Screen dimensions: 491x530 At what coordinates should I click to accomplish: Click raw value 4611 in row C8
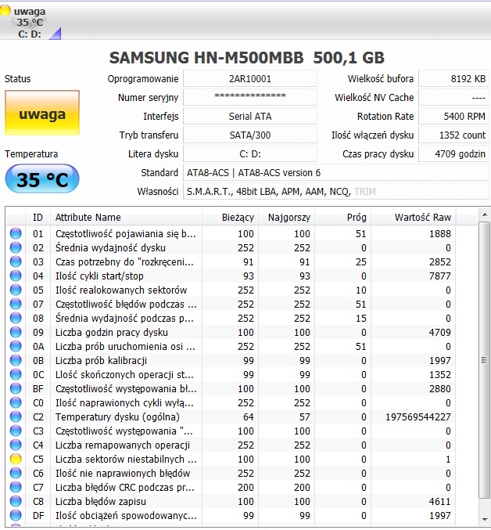tap(440, 501)
